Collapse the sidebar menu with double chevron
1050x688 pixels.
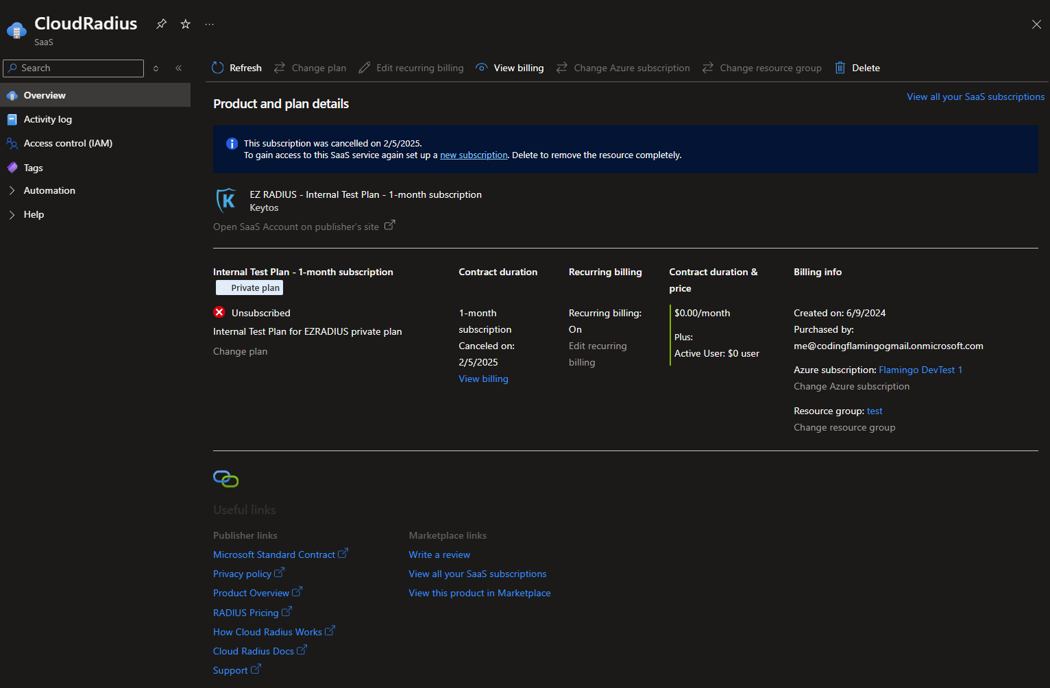point(178,68)
